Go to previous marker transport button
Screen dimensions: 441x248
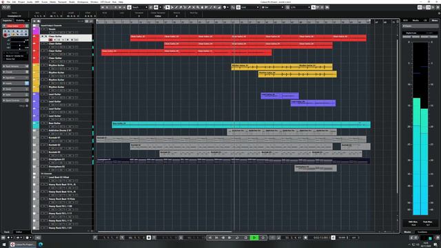pos(209,238)
